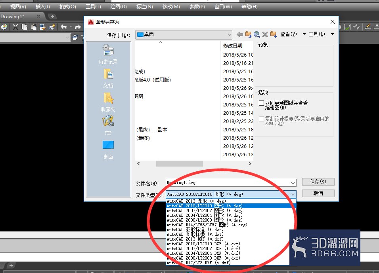Viewport: 379px width, 273px height.
Task: Open the 插入(I) menu
Action: tap(42, 6)
